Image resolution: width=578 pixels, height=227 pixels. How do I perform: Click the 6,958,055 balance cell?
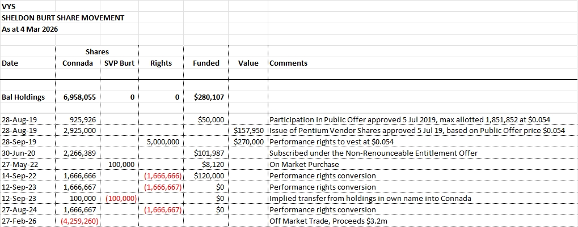point(78,97)
